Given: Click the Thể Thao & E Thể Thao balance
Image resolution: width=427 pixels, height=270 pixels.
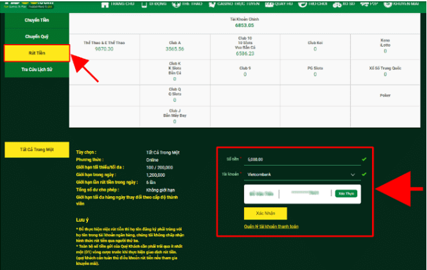Looking at the screenshot, I should 104,45.
